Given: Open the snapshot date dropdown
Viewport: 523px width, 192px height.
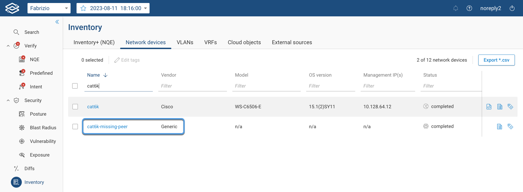Looking at the screenshot, I should pos(145,8).
